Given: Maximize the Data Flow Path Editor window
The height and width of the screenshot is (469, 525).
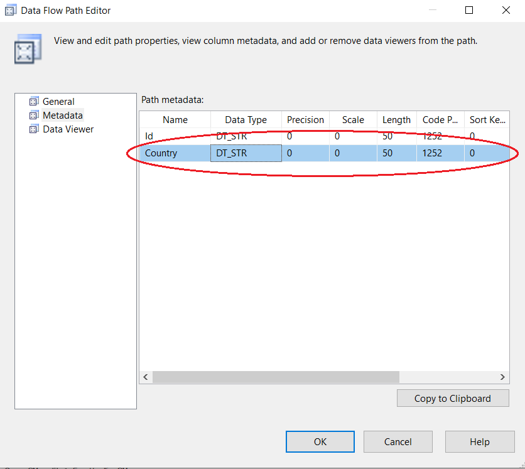Looking at the screenshot, I should (469, 11).
